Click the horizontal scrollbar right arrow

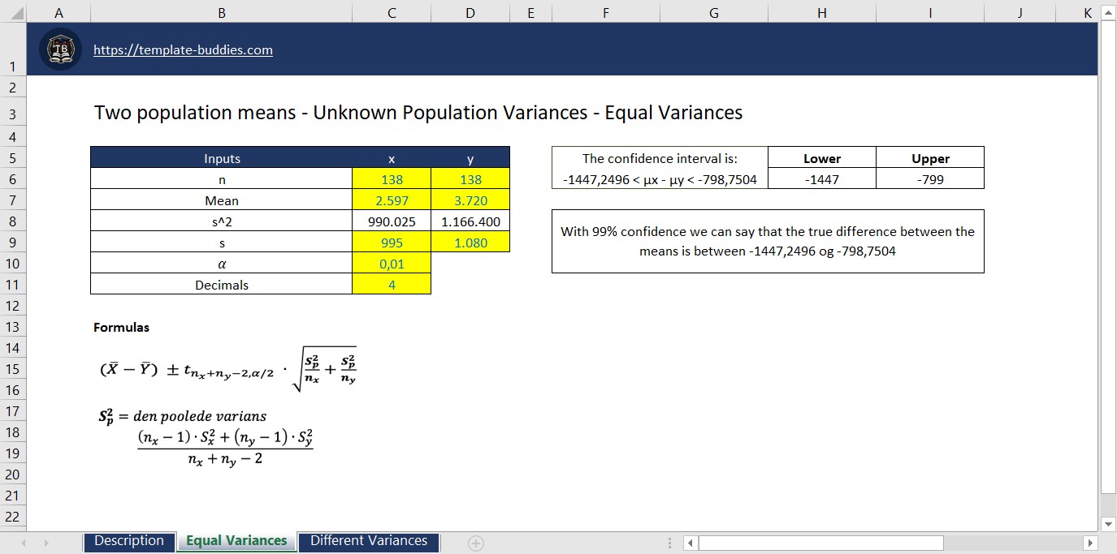1091,543
